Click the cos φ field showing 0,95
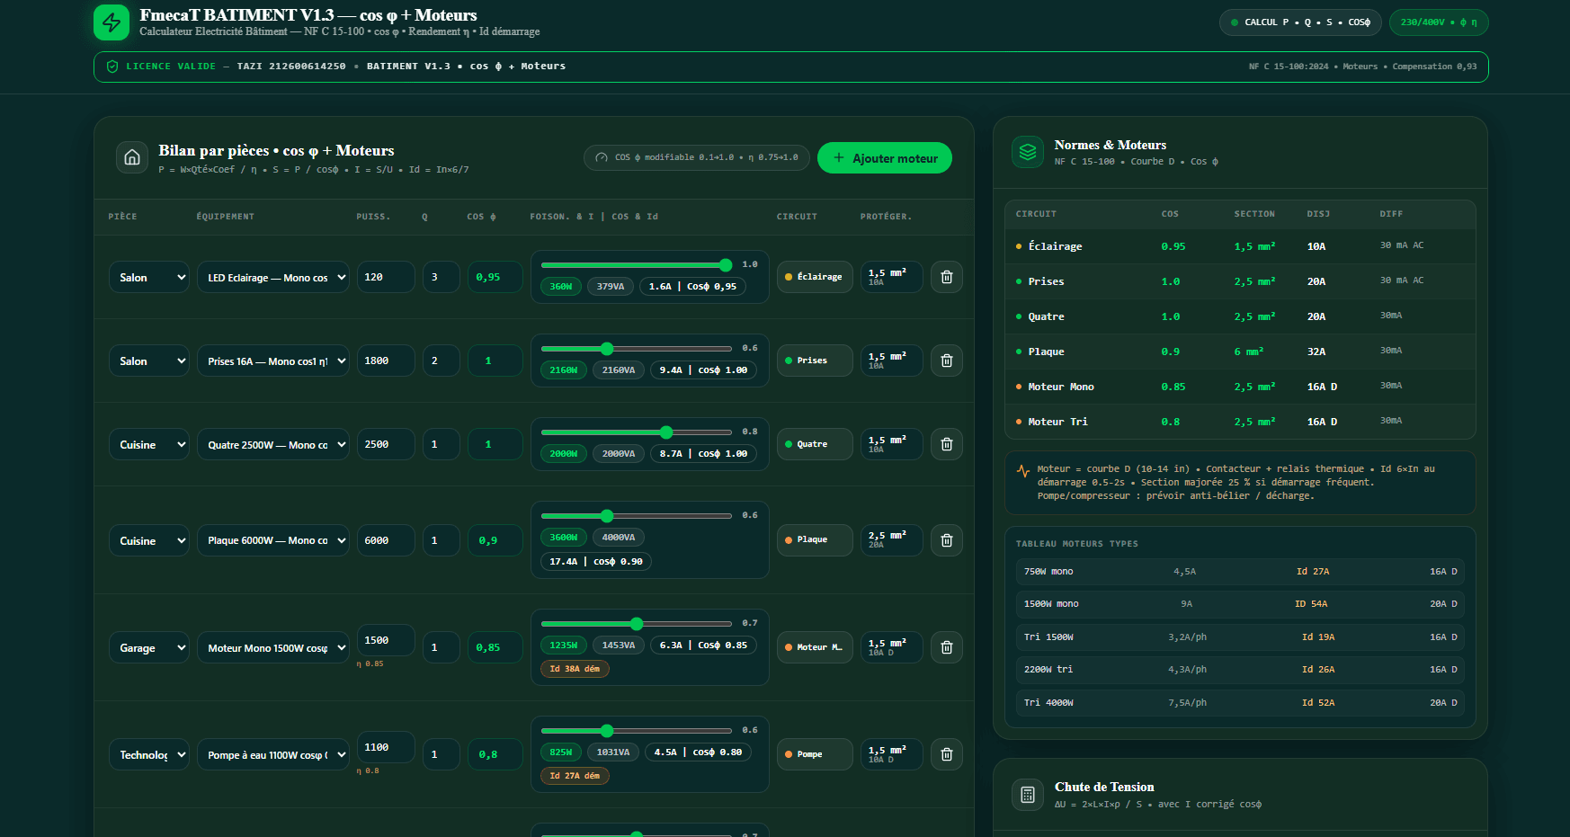 pyautogui.click(x=495, y=277)
